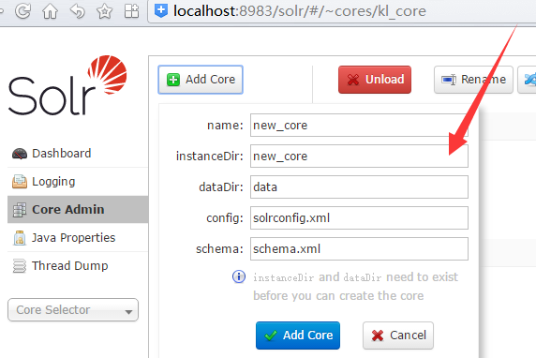Click the "schema:" field label
The height and width of the screenshot is (358, 536).
click(x=219, y=249)
